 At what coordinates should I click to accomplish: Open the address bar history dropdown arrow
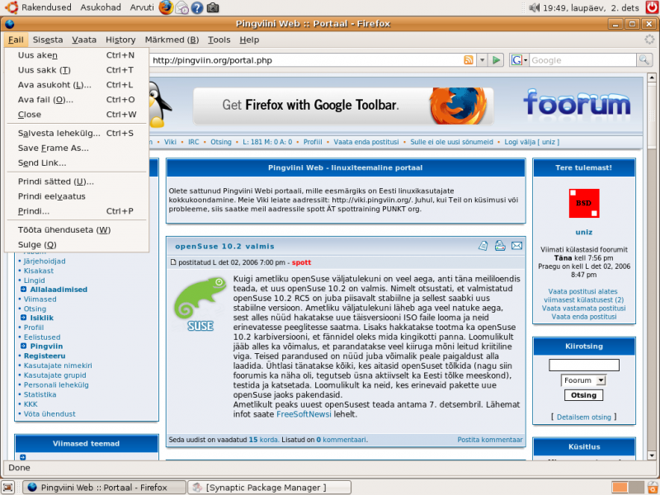483,60
